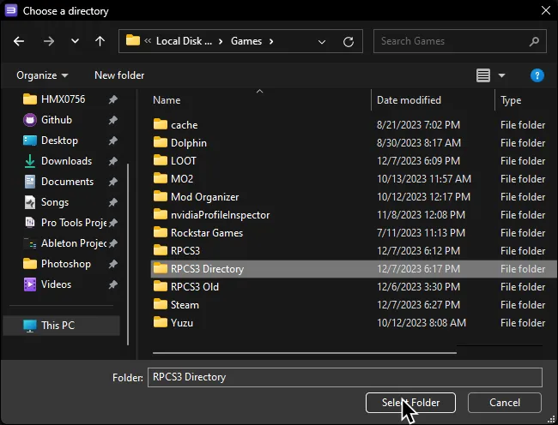
Task: Open Github in quick access
Action: coord(56,120)
